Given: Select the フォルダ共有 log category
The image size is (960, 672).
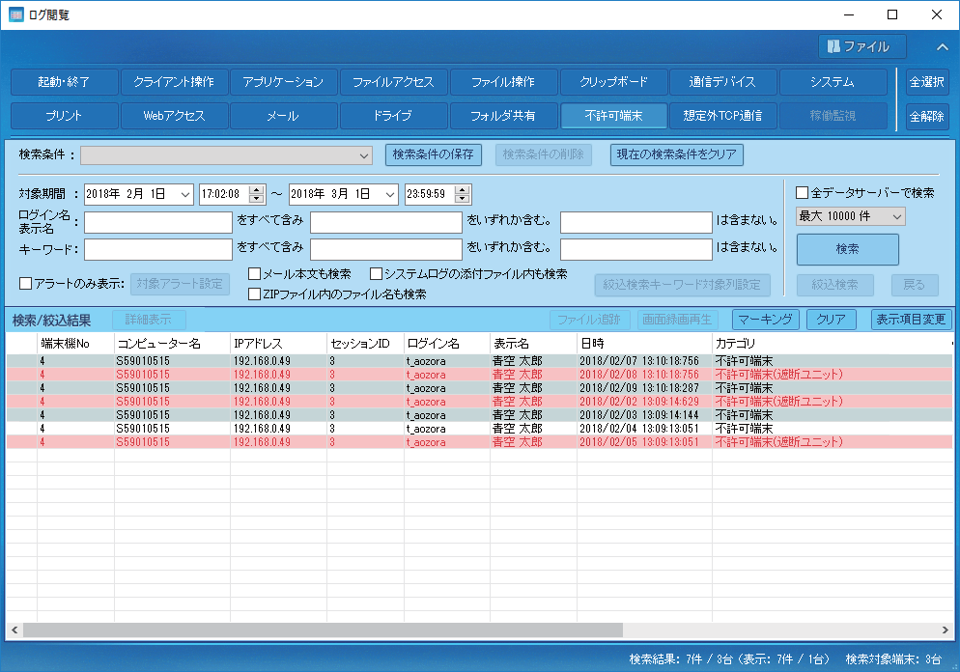Looking at the screenshot, I should (503, 116).
